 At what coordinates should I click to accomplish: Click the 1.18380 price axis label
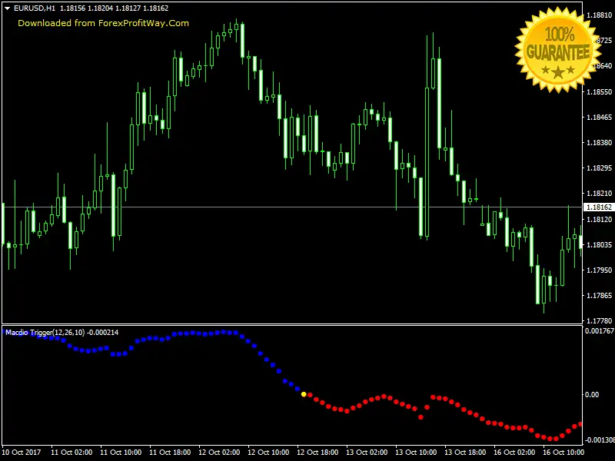click(599, 143)
